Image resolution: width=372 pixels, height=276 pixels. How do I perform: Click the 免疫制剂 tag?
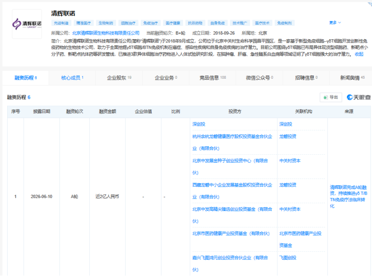[x=285, y=23]
